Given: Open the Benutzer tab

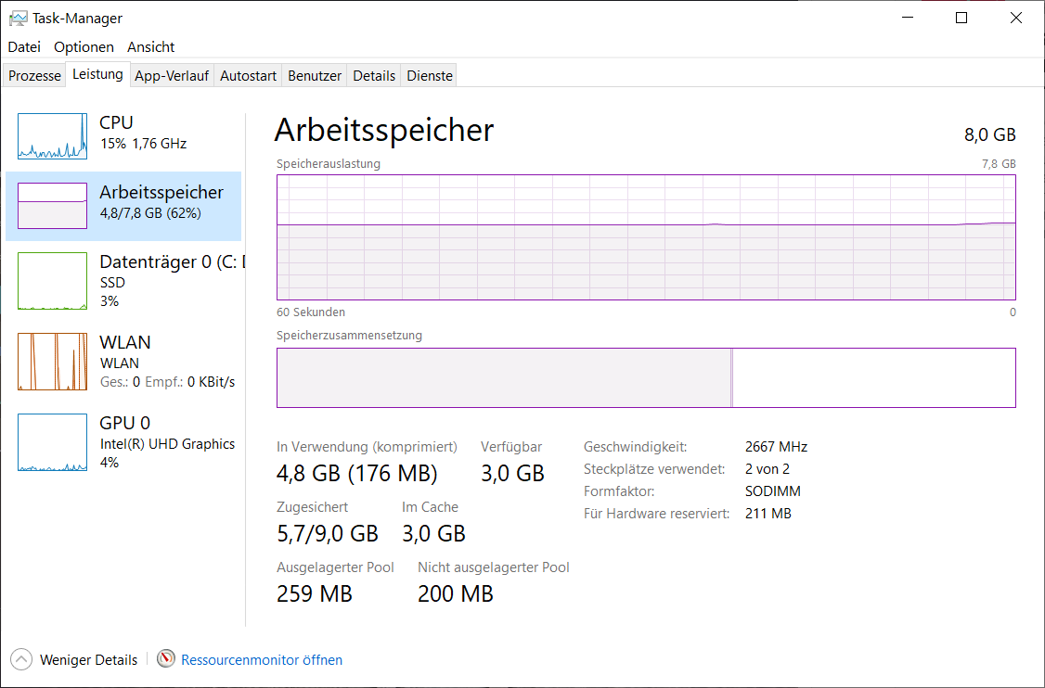Looking at the screenshot, I should click(315, 76).
